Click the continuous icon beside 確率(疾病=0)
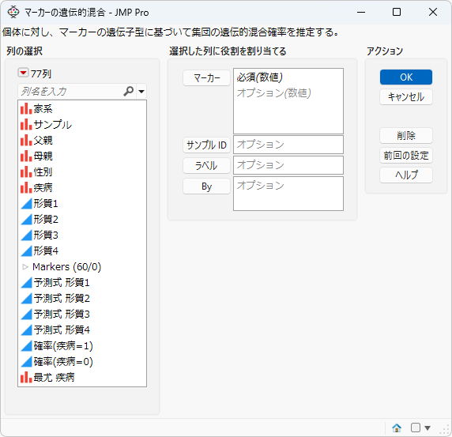 tap(26, 362)
